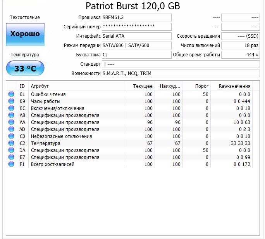
Task: Select the Интерфейс field Serial ATA
Action: click(x=136, y=36)
